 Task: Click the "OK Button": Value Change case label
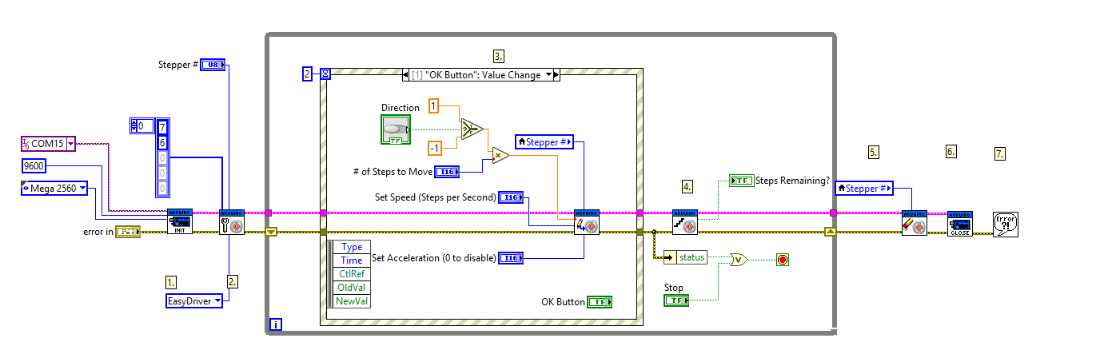coord(476,75)
